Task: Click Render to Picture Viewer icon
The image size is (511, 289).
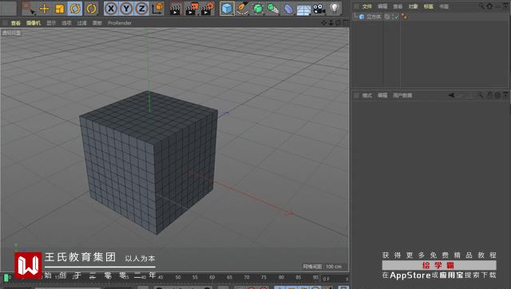Action: (192, 9)
